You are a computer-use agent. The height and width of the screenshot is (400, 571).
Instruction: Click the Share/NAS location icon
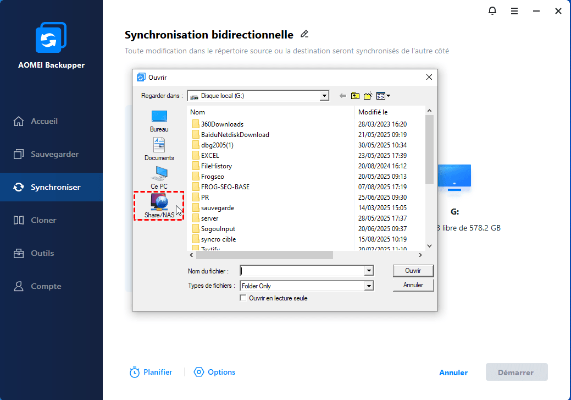(x=159, y=206)
